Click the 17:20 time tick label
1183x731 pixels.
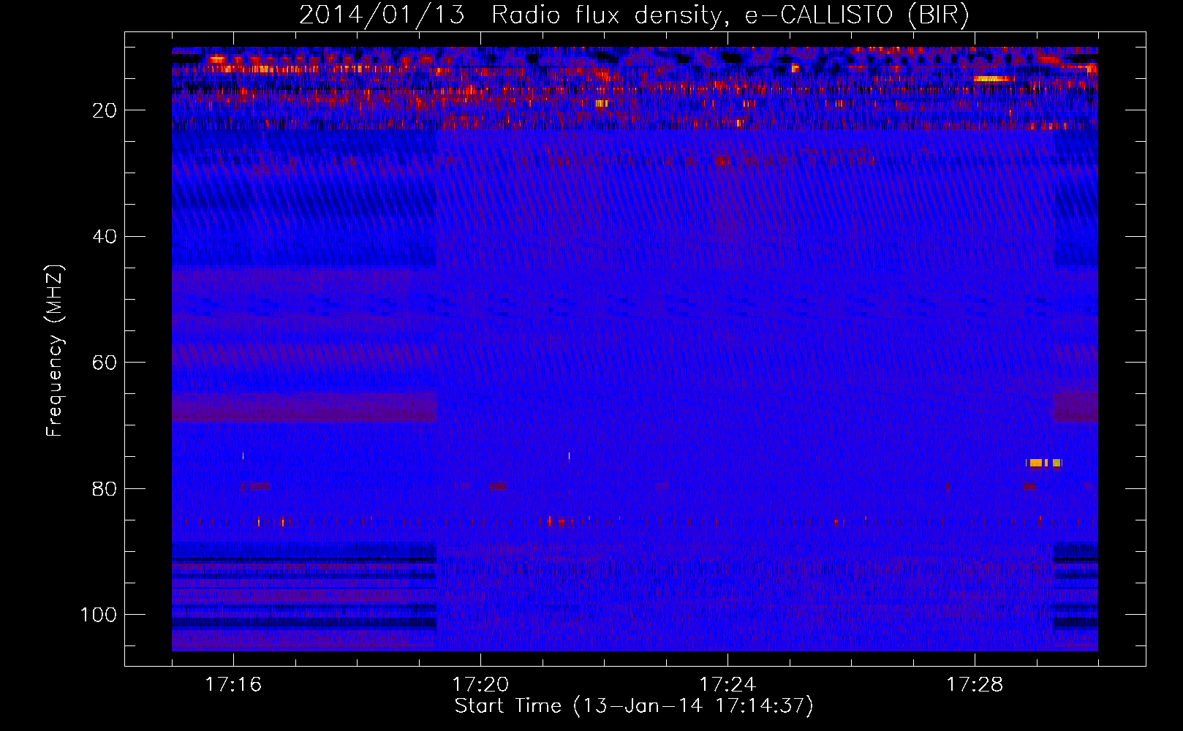point(480,685)
